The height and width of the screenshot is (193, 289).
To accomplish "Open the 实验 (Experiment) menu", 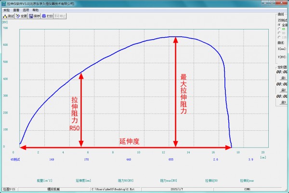I will pyautogui.click(x=7, y=10).
